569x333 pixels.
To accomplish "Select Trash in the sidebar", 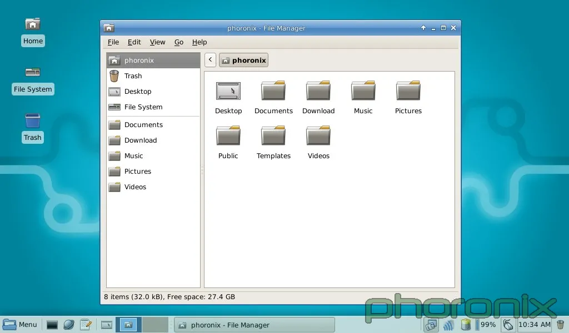I will coord(153,75).
